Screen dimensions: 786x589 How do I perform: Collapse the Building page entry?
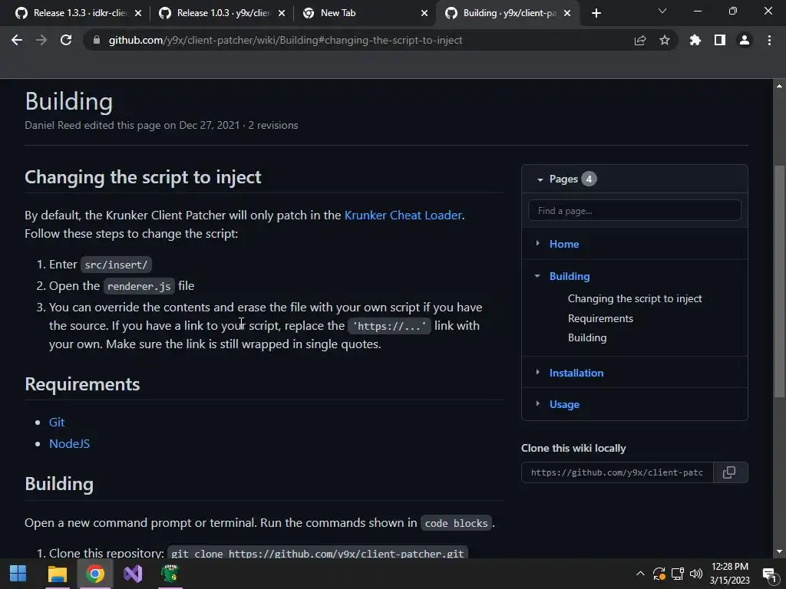(x=537, y=276)
